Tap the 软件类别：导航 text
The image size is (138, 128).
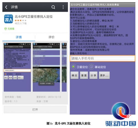click(x=13, y=97)
